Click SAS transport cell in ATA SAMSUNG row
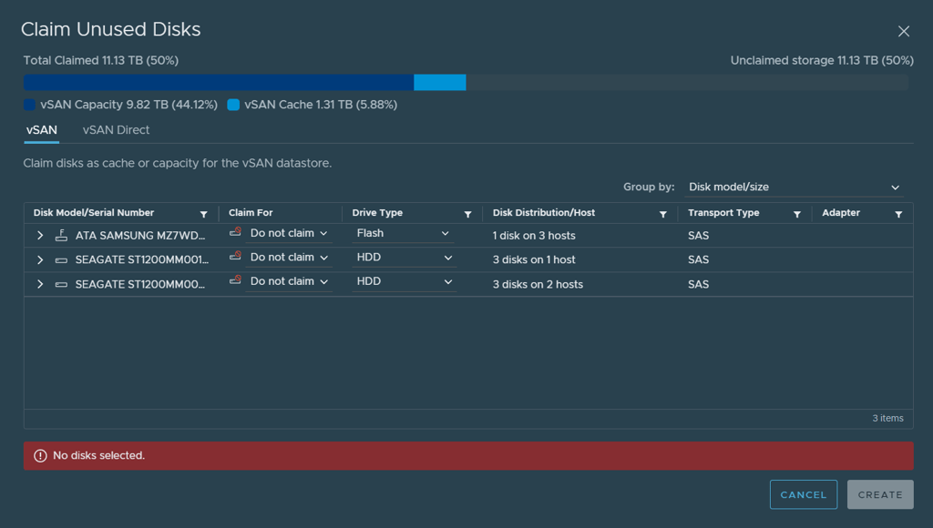Viewport: 933px width, 528px height. [x=698, y=236]
